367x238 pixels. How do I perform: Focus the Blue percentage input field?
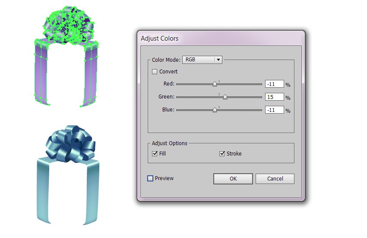[x=274, y=110]
